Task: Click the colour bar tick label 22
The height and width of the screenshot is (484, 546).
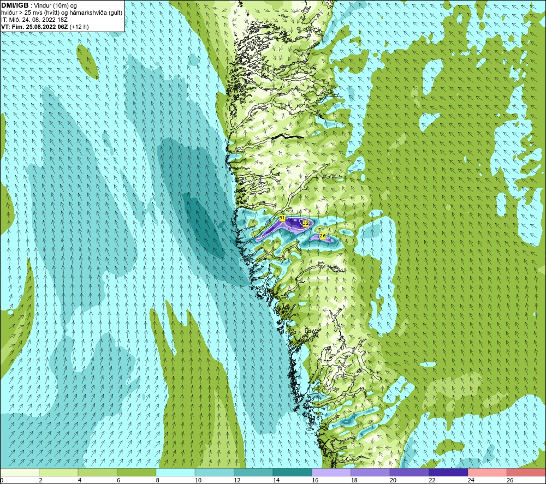Action: coord(432,480)
